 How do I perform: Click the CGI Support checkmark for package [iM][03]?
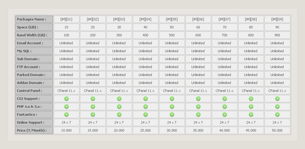[119, 99]
